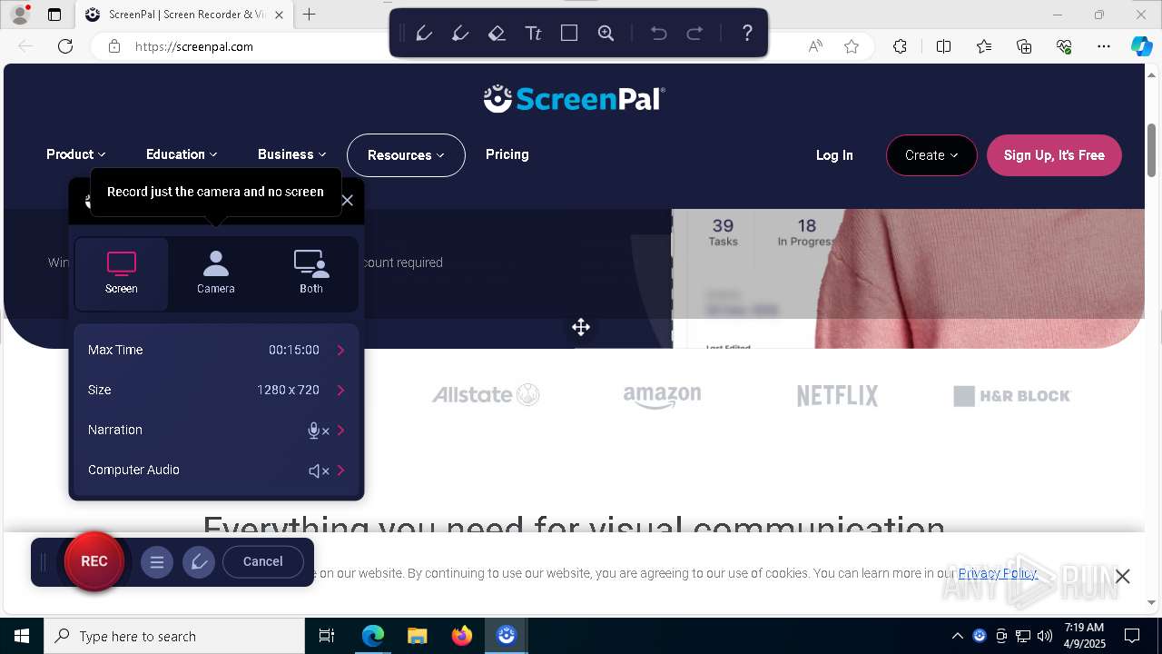Viewport: 1162px width, 654px height.
Task: Select the pen drawing tool
Action: point(423,34)
